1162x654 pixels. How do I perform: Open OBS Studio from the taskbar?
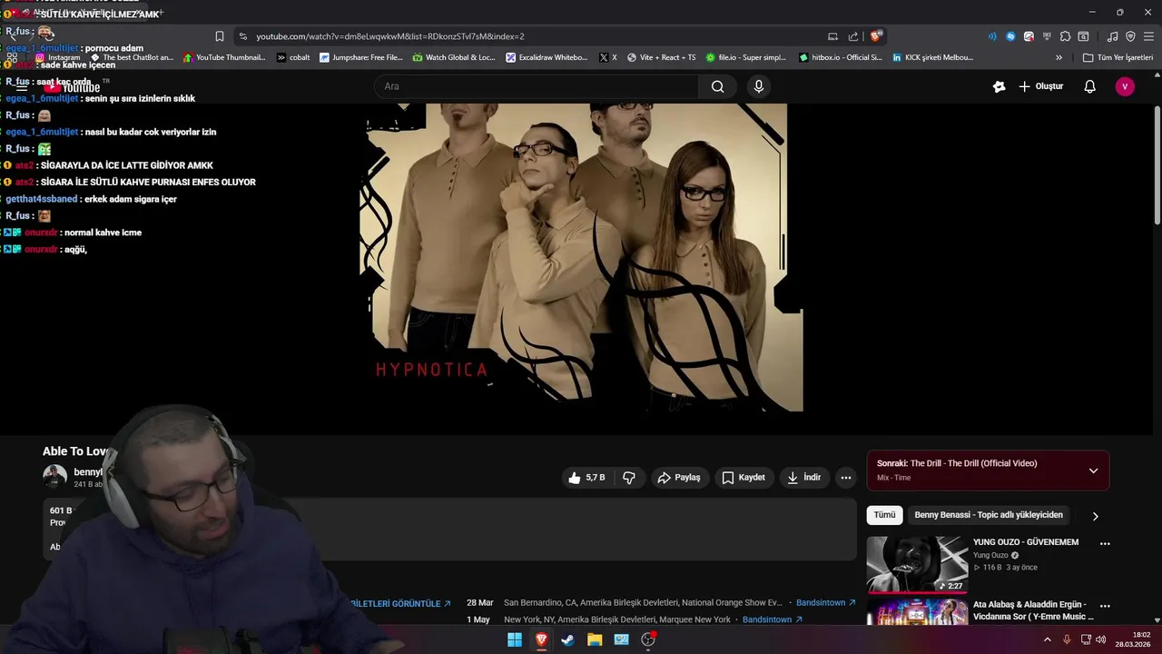(x=648, y=639)
